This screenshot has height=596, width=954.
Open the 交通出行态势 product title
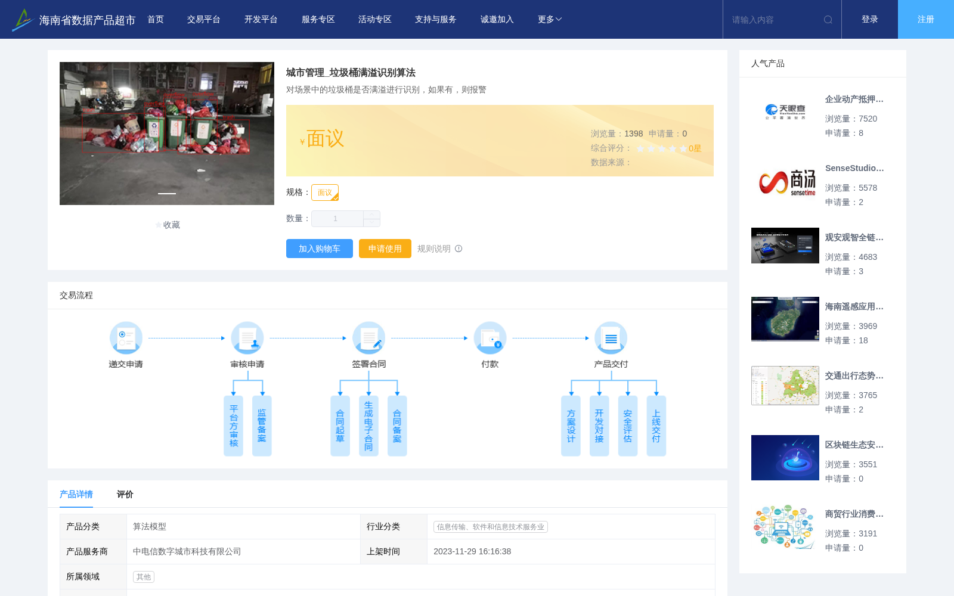point(854,376)
